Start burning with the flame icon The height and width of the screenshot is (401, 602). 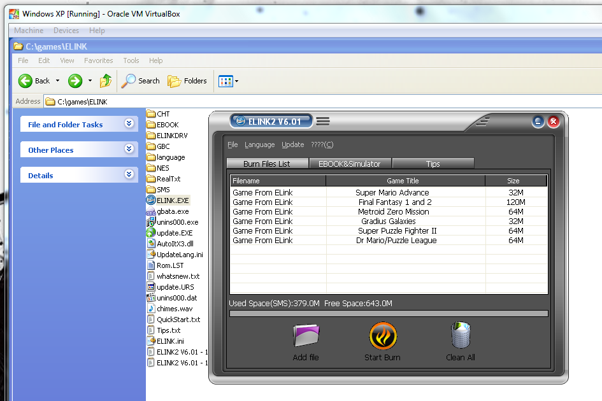click(x=383, y=336)
